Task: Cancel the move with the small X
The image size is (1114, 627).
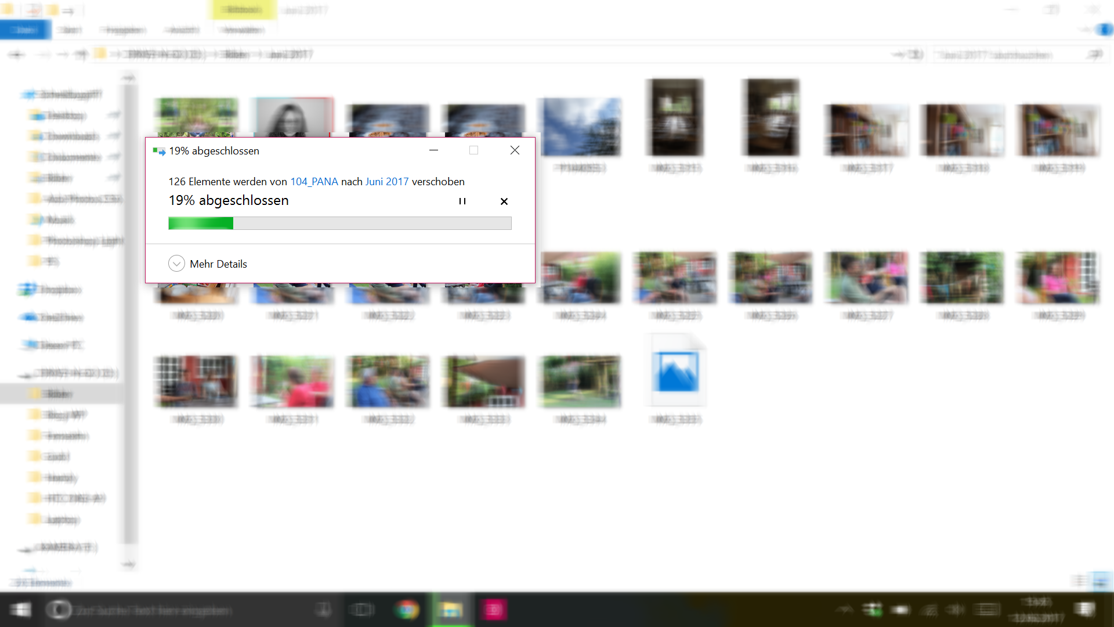Action: pyautogui.click(x=504, y=201)
